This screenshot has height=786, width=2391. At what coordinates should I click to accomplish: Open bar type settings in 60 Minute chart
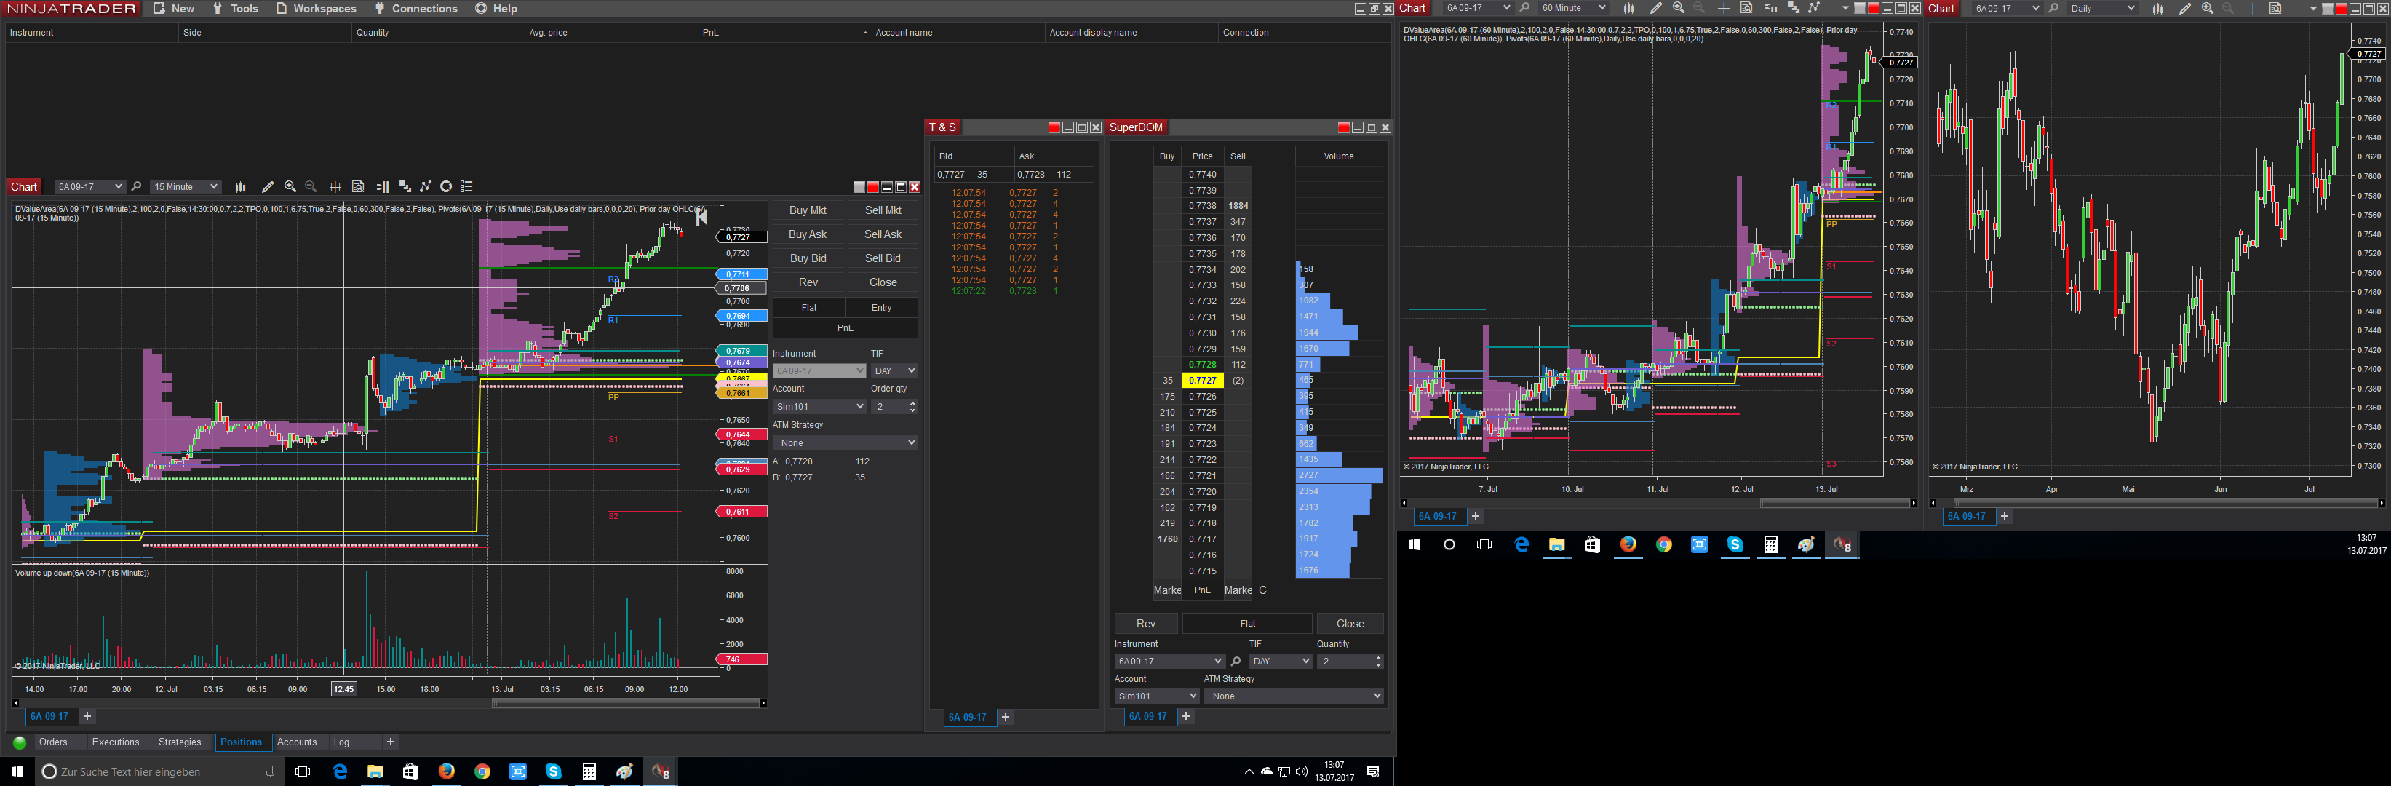click(1628, 8)
